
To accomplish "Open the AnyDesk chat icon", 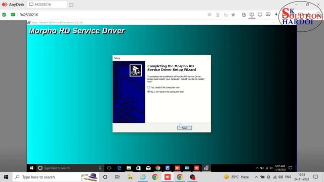I will coord(268,15).
